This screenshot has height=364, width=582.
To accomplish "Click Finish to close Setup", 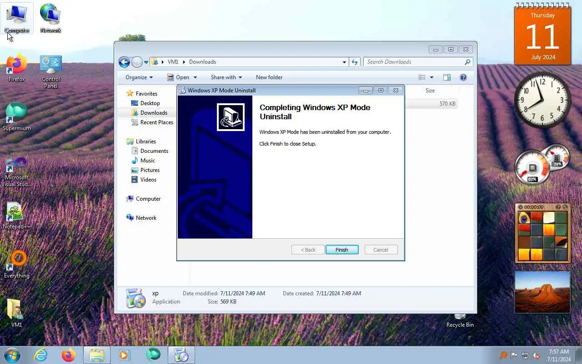I will [x=342, y=250].
